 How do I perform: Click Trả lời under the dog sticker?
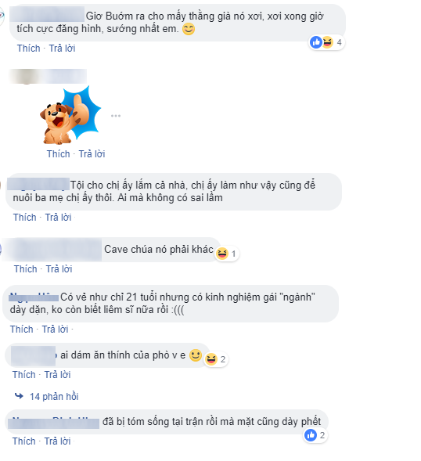coord(92,153)
